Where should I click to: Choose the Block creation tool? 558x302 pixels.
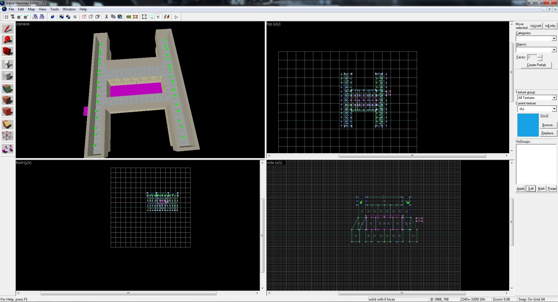(7, 76)
